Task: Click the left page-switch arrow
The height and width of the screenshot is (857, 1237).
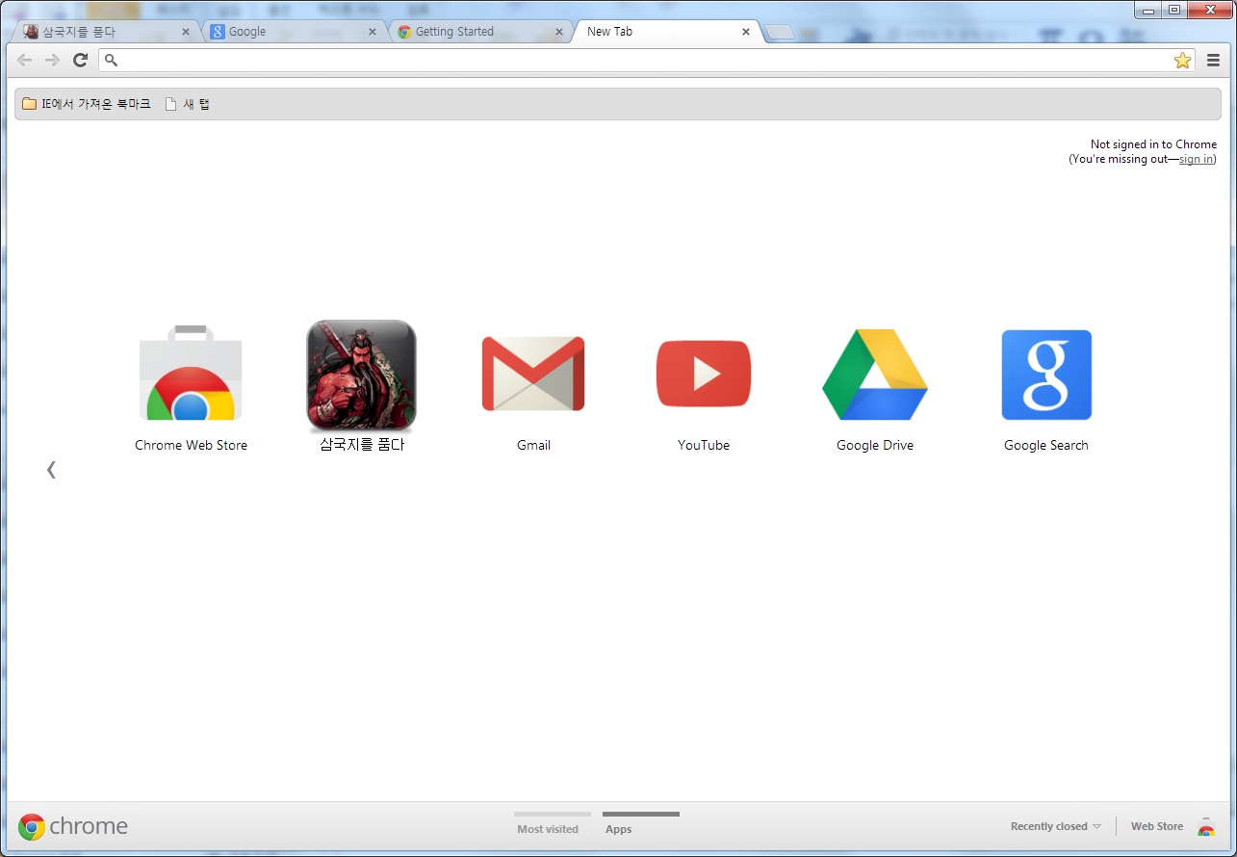Action: (x=51, y=470)
